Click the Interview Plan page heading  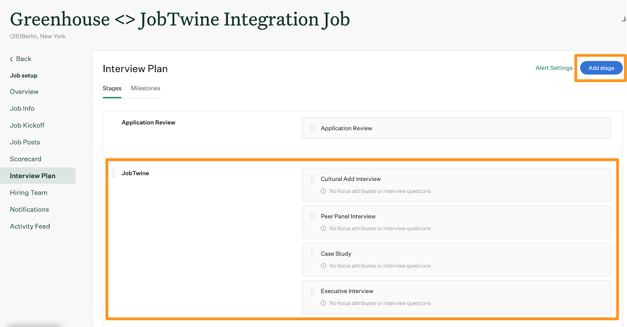pos(135,69)
